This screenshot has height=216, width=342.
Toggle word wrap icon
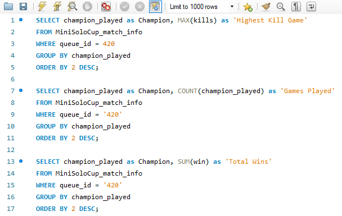coord(311,7)
